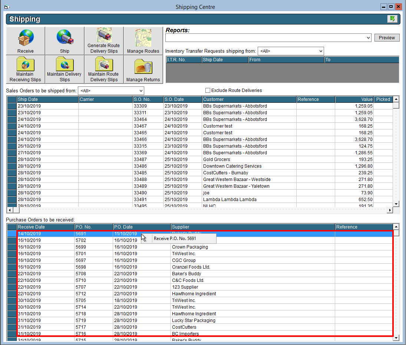The height and width of the screenshot is (345, 406).
Task: Select the Lucky Star Packaging purchase order
Action: [200, 321]
